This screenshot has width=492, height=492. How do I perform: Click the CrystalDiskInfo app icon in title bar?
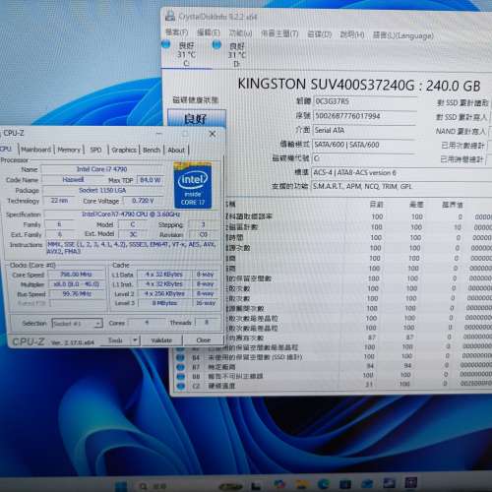click(170, 16)
